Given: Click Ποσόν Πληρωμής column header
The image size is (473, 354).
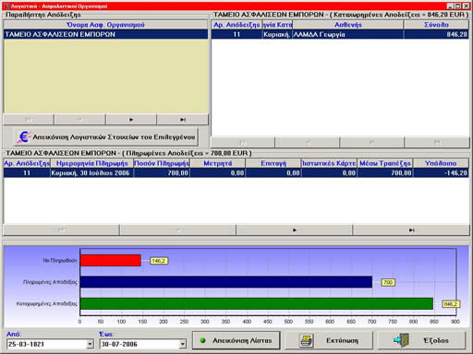Looking at the screenshot, I should pos(162,163).
